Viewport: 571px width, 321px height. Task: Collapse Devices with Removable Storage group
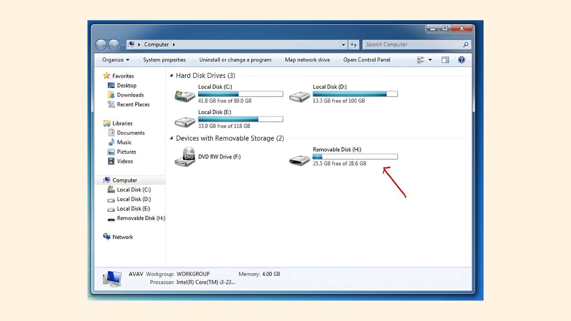(172, 138)
